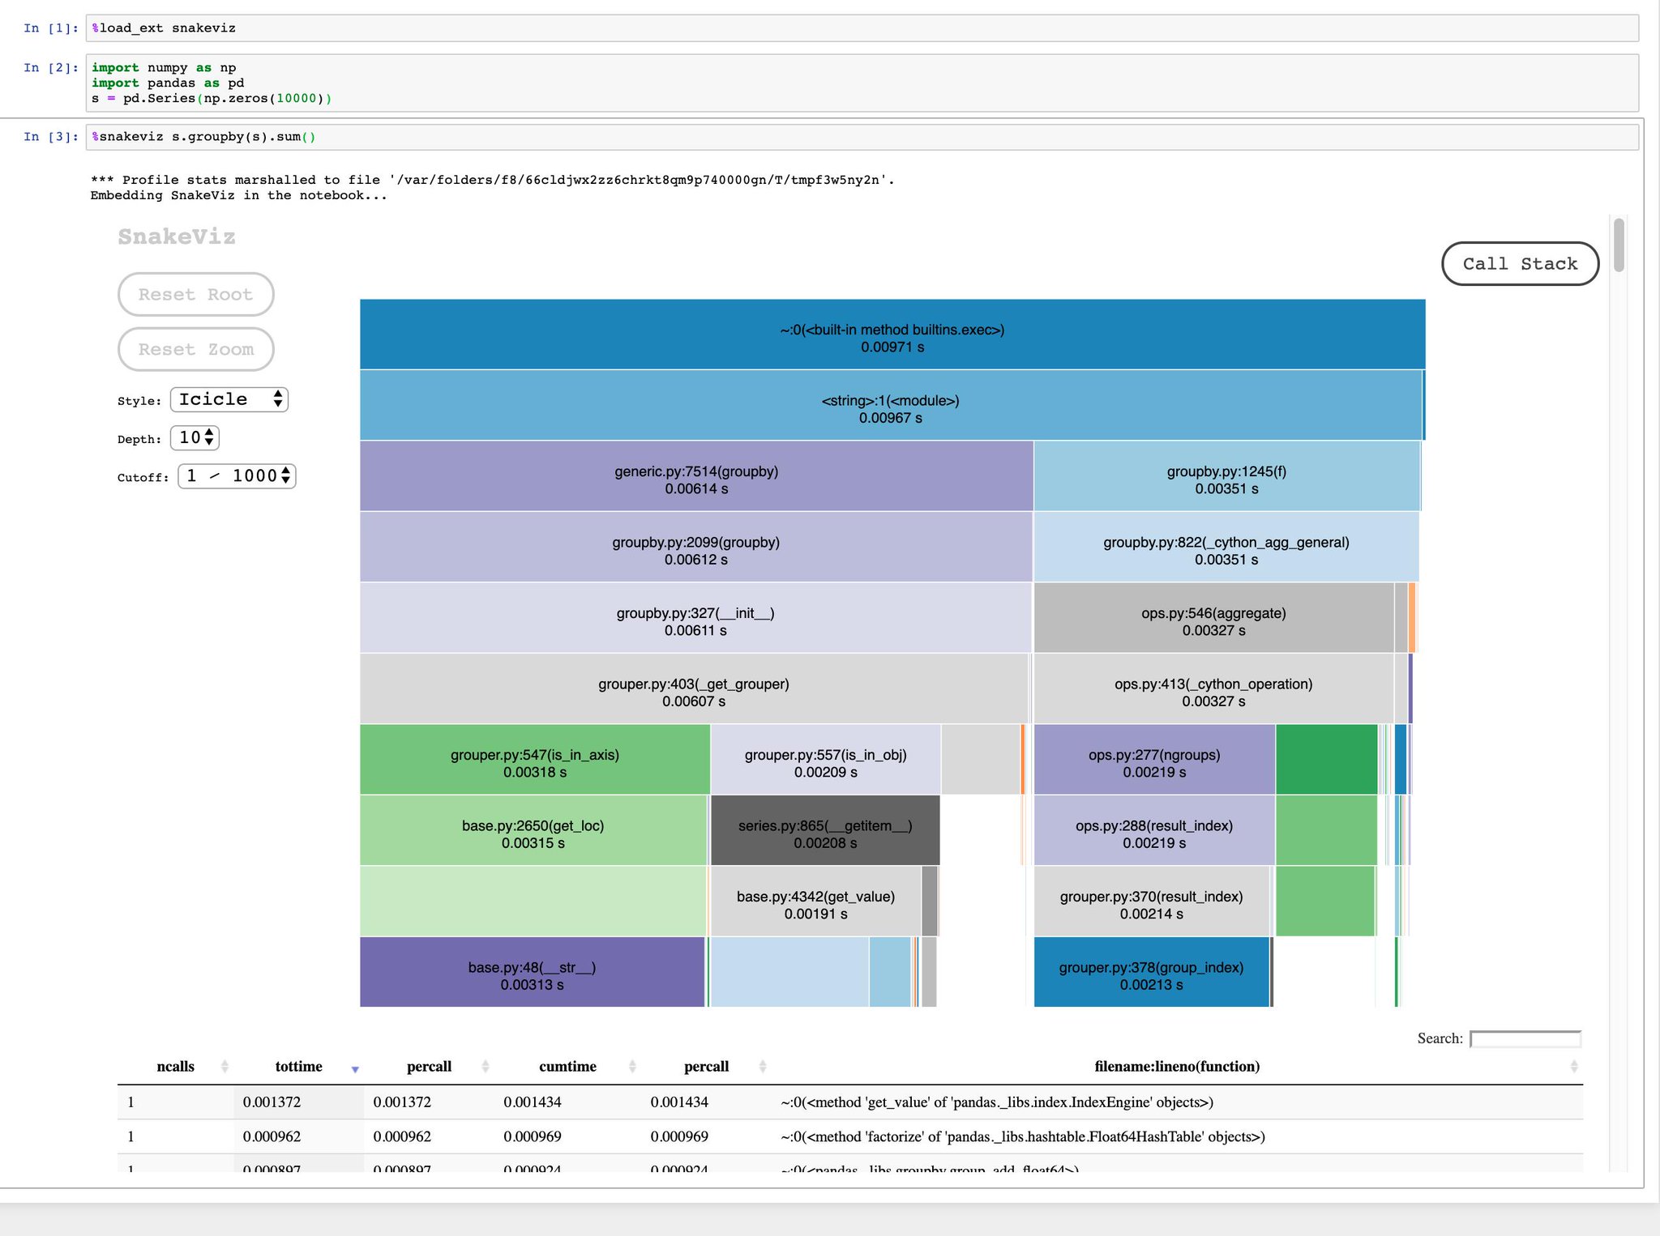
Task: Click the In [3] cell prompt
Action: click(x=51, y=137)
